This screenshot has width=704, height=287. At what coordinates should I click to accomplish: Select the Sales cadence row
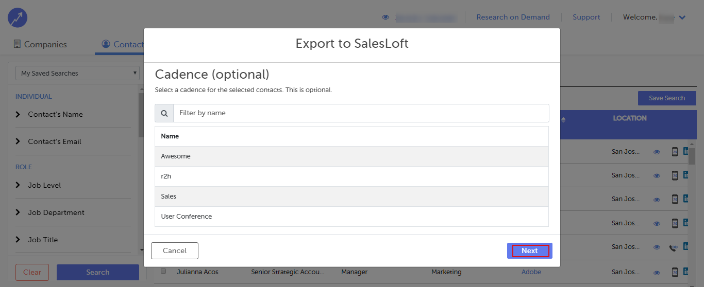351,196
